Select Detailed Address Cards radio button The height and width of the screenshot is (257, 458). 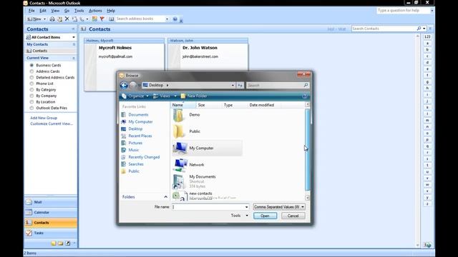(31, 78)
